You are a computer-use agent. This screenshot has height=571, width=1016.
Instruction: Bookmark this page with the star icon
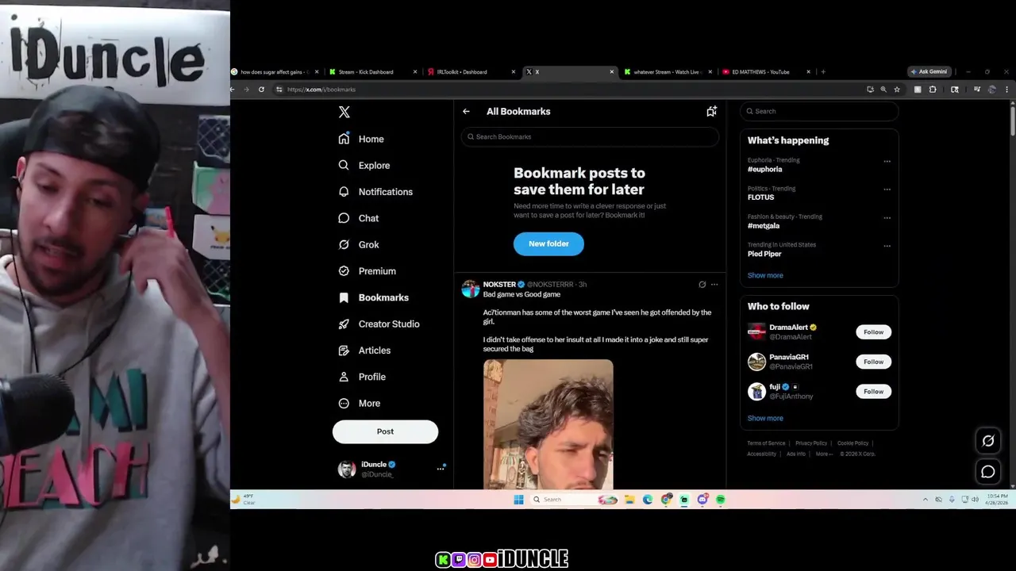(897, 90)
